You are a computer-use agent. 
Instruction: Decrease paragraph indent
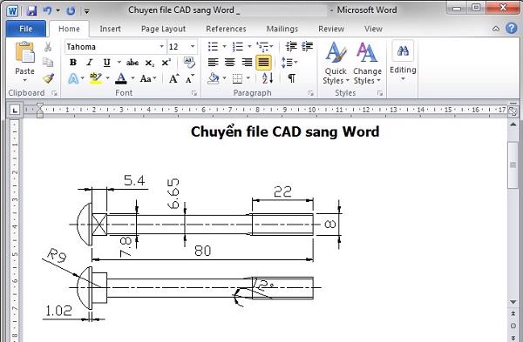(291, 47)
